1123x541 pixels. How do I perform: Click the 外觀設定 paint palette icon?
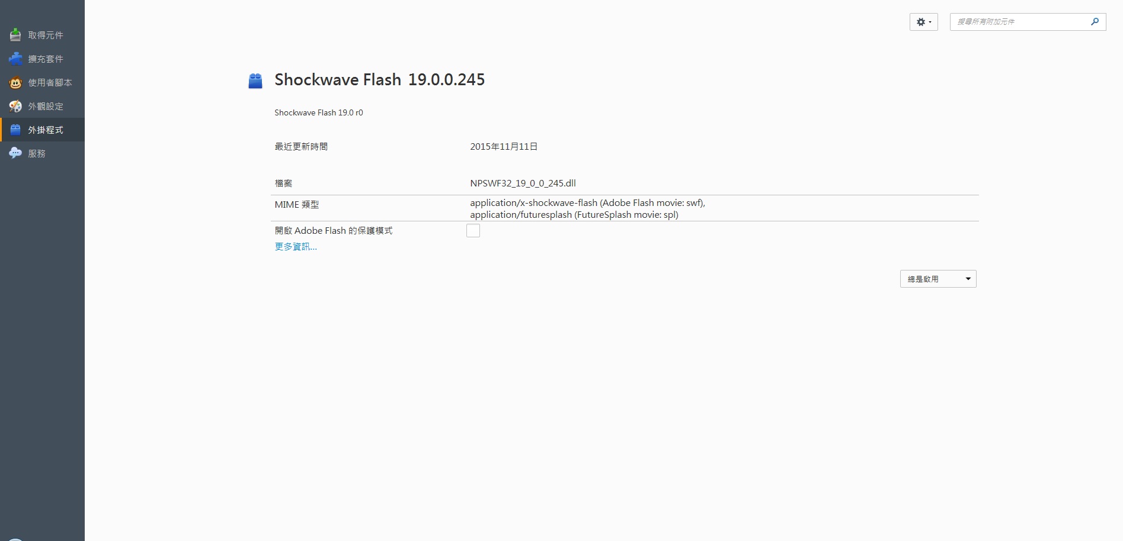15,107
